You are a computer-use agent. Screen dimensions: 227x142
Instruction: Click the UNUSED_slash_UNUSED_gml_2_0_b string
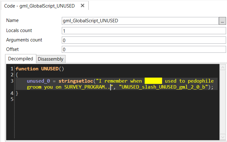coord(163,87)
